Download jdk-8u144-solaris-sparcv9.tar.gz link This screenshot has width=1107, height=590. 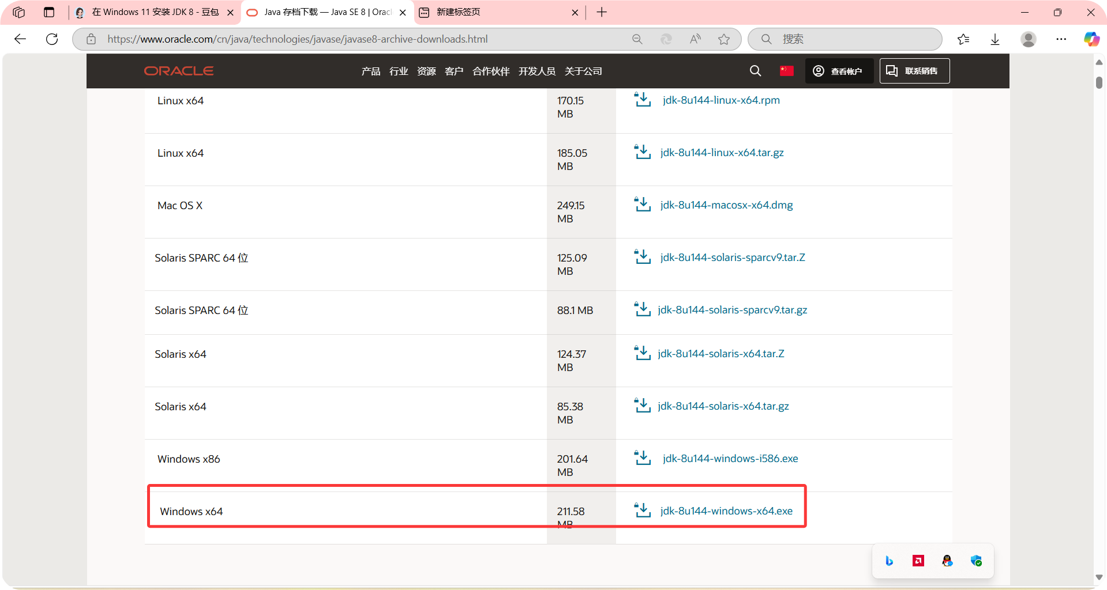[x=732, y=309]
